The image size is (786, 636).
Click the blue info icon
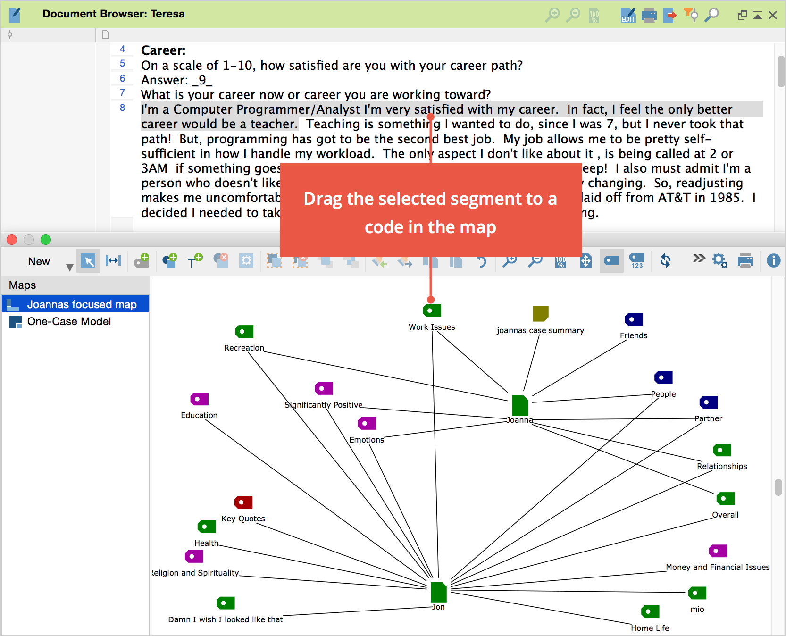coord(773,261)
